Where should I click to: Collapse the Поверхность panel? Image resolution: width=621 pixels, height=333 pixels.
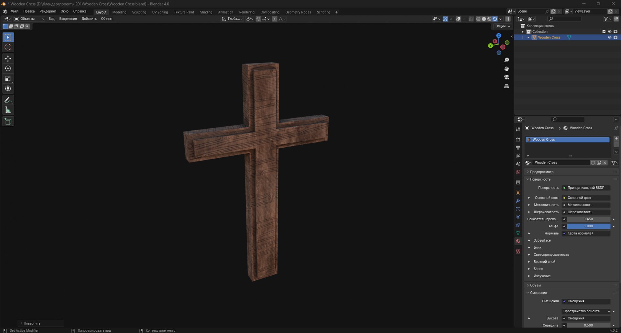pos(540,179)
